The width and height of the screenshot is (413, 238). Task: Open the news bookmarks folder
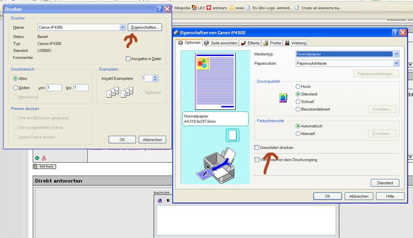[x=236, y=8]
